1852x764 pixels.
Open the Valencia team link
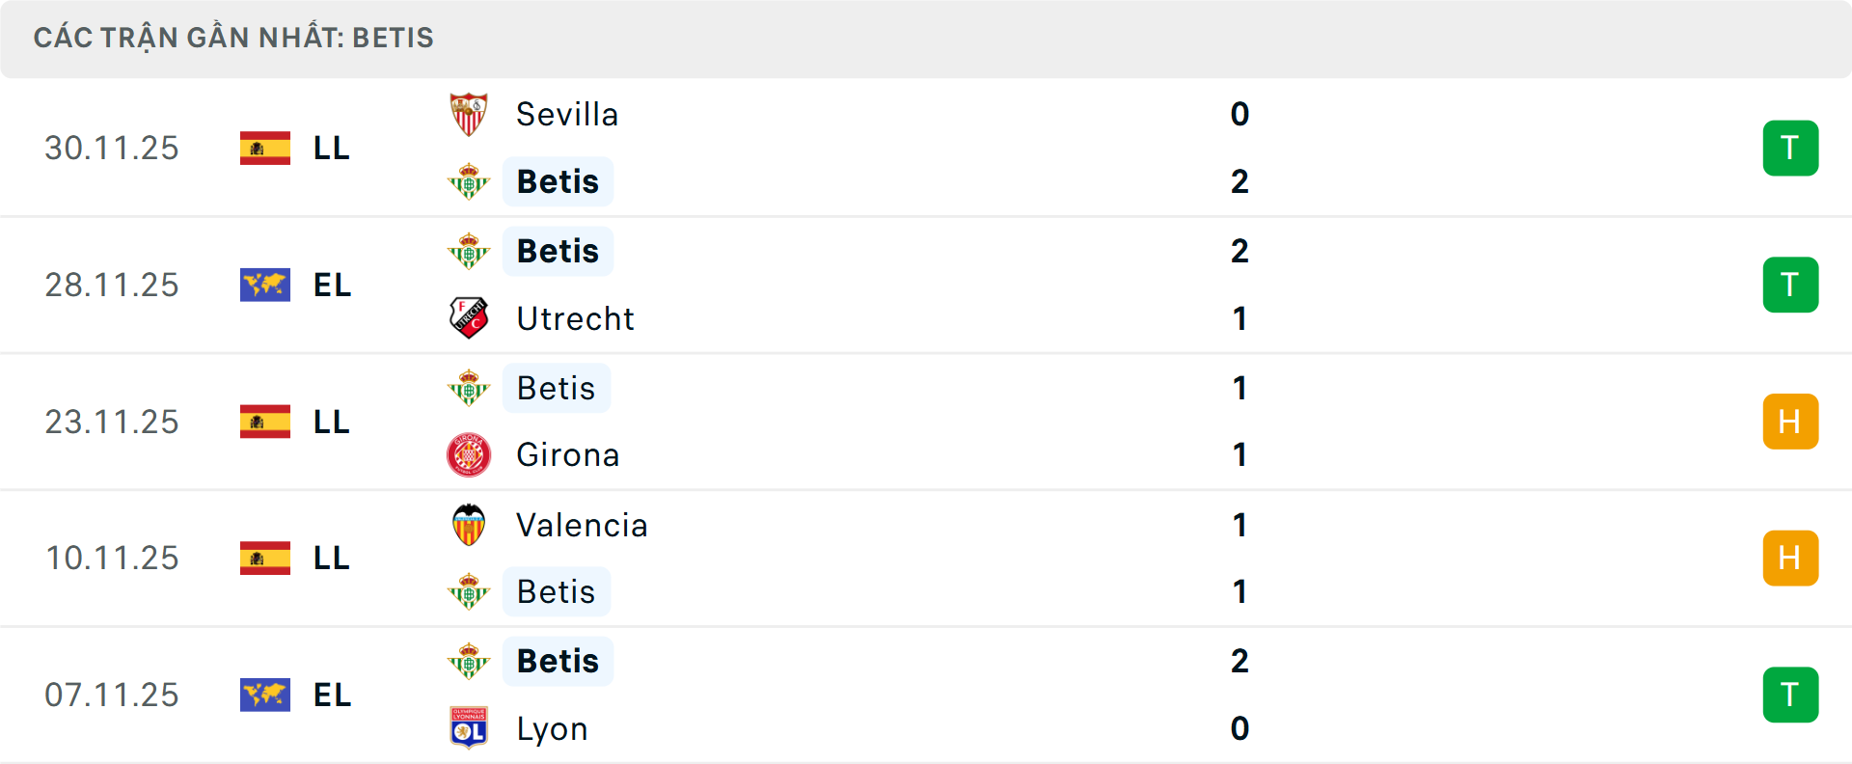pyautogui.click(x=582, y=525)
